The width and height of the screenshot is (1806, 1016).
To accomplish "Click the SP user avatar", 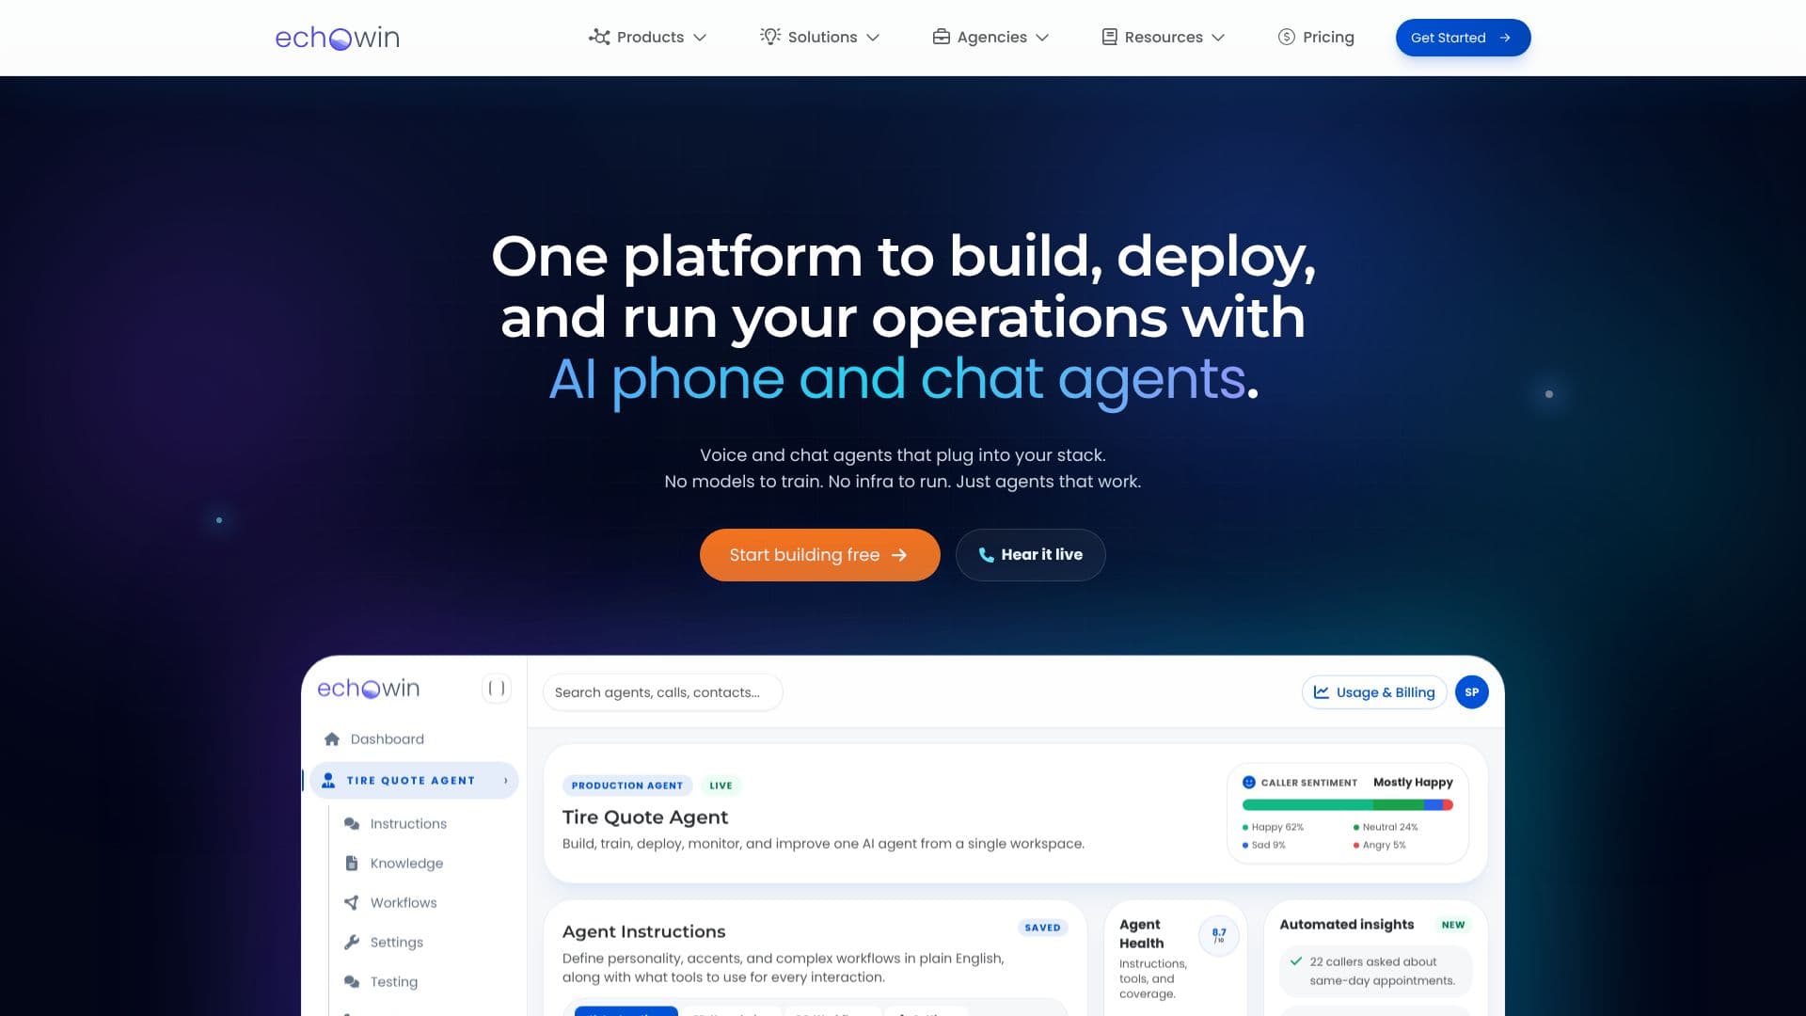I will click(1472, 692).
